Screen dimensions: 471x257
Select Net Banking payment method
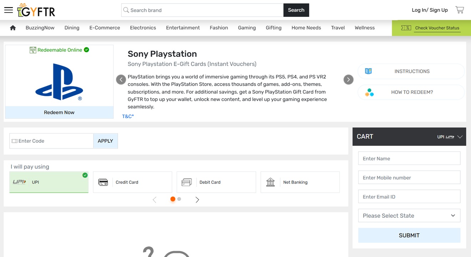300,182
